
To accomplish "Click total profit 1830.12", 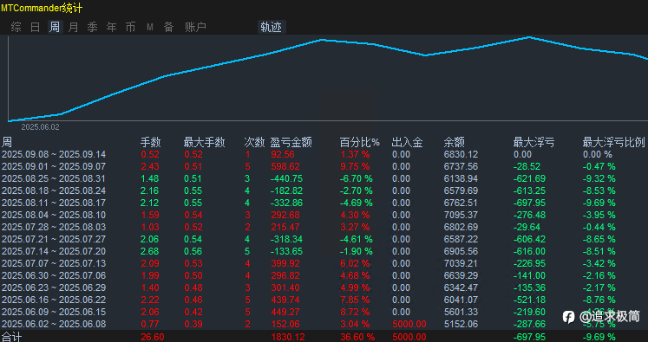I will click(288, 337).
